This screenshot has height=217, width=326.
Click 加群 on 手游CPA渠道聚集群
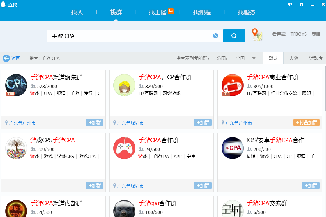[x=94, y=122]
